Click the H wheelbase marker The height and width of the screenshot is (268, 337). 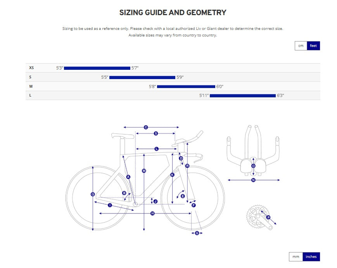(x=152, y=213)
